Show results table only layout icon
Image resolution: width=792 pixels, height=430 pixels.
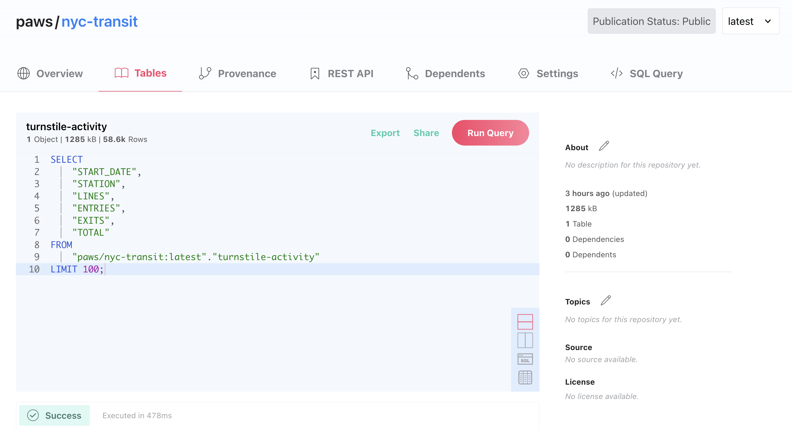tap(525, 377)
